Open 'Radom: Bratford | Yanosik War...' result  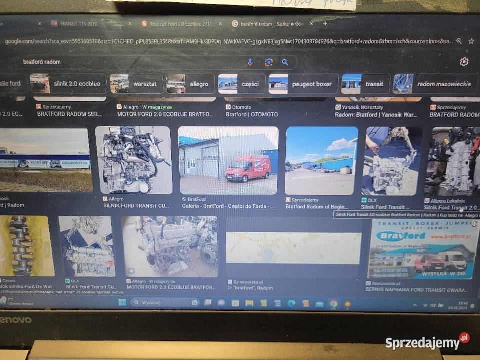pos(376,115)
